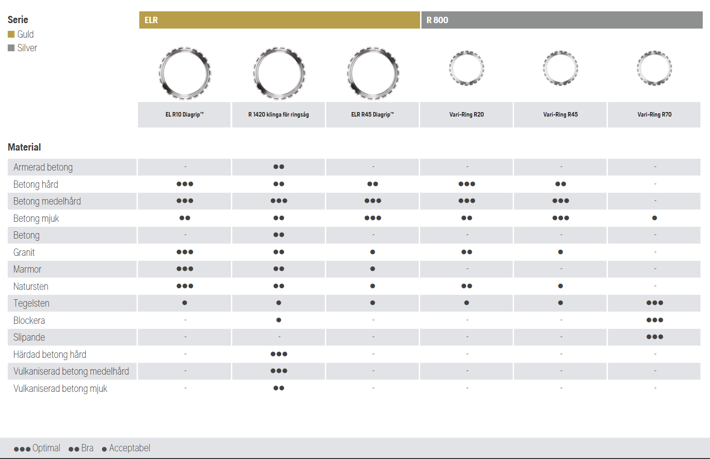The image size is (710, 459).
Task: Click the Vari-Ring R45 blade image
Action: [560, 68]
